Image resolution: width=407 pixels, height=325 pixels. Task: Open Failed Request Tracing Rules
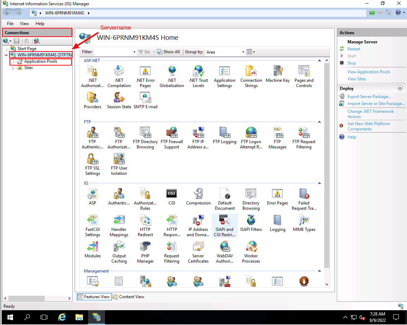304,200
